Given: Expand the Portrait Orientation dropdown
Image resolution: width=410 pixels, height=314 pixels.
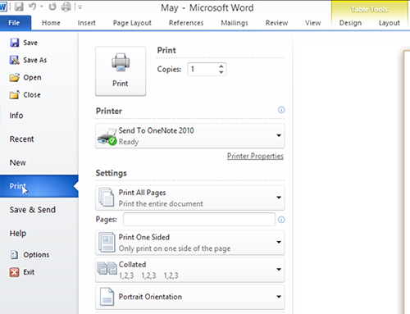Looking at the screenshot, I should tap(190, 297).
